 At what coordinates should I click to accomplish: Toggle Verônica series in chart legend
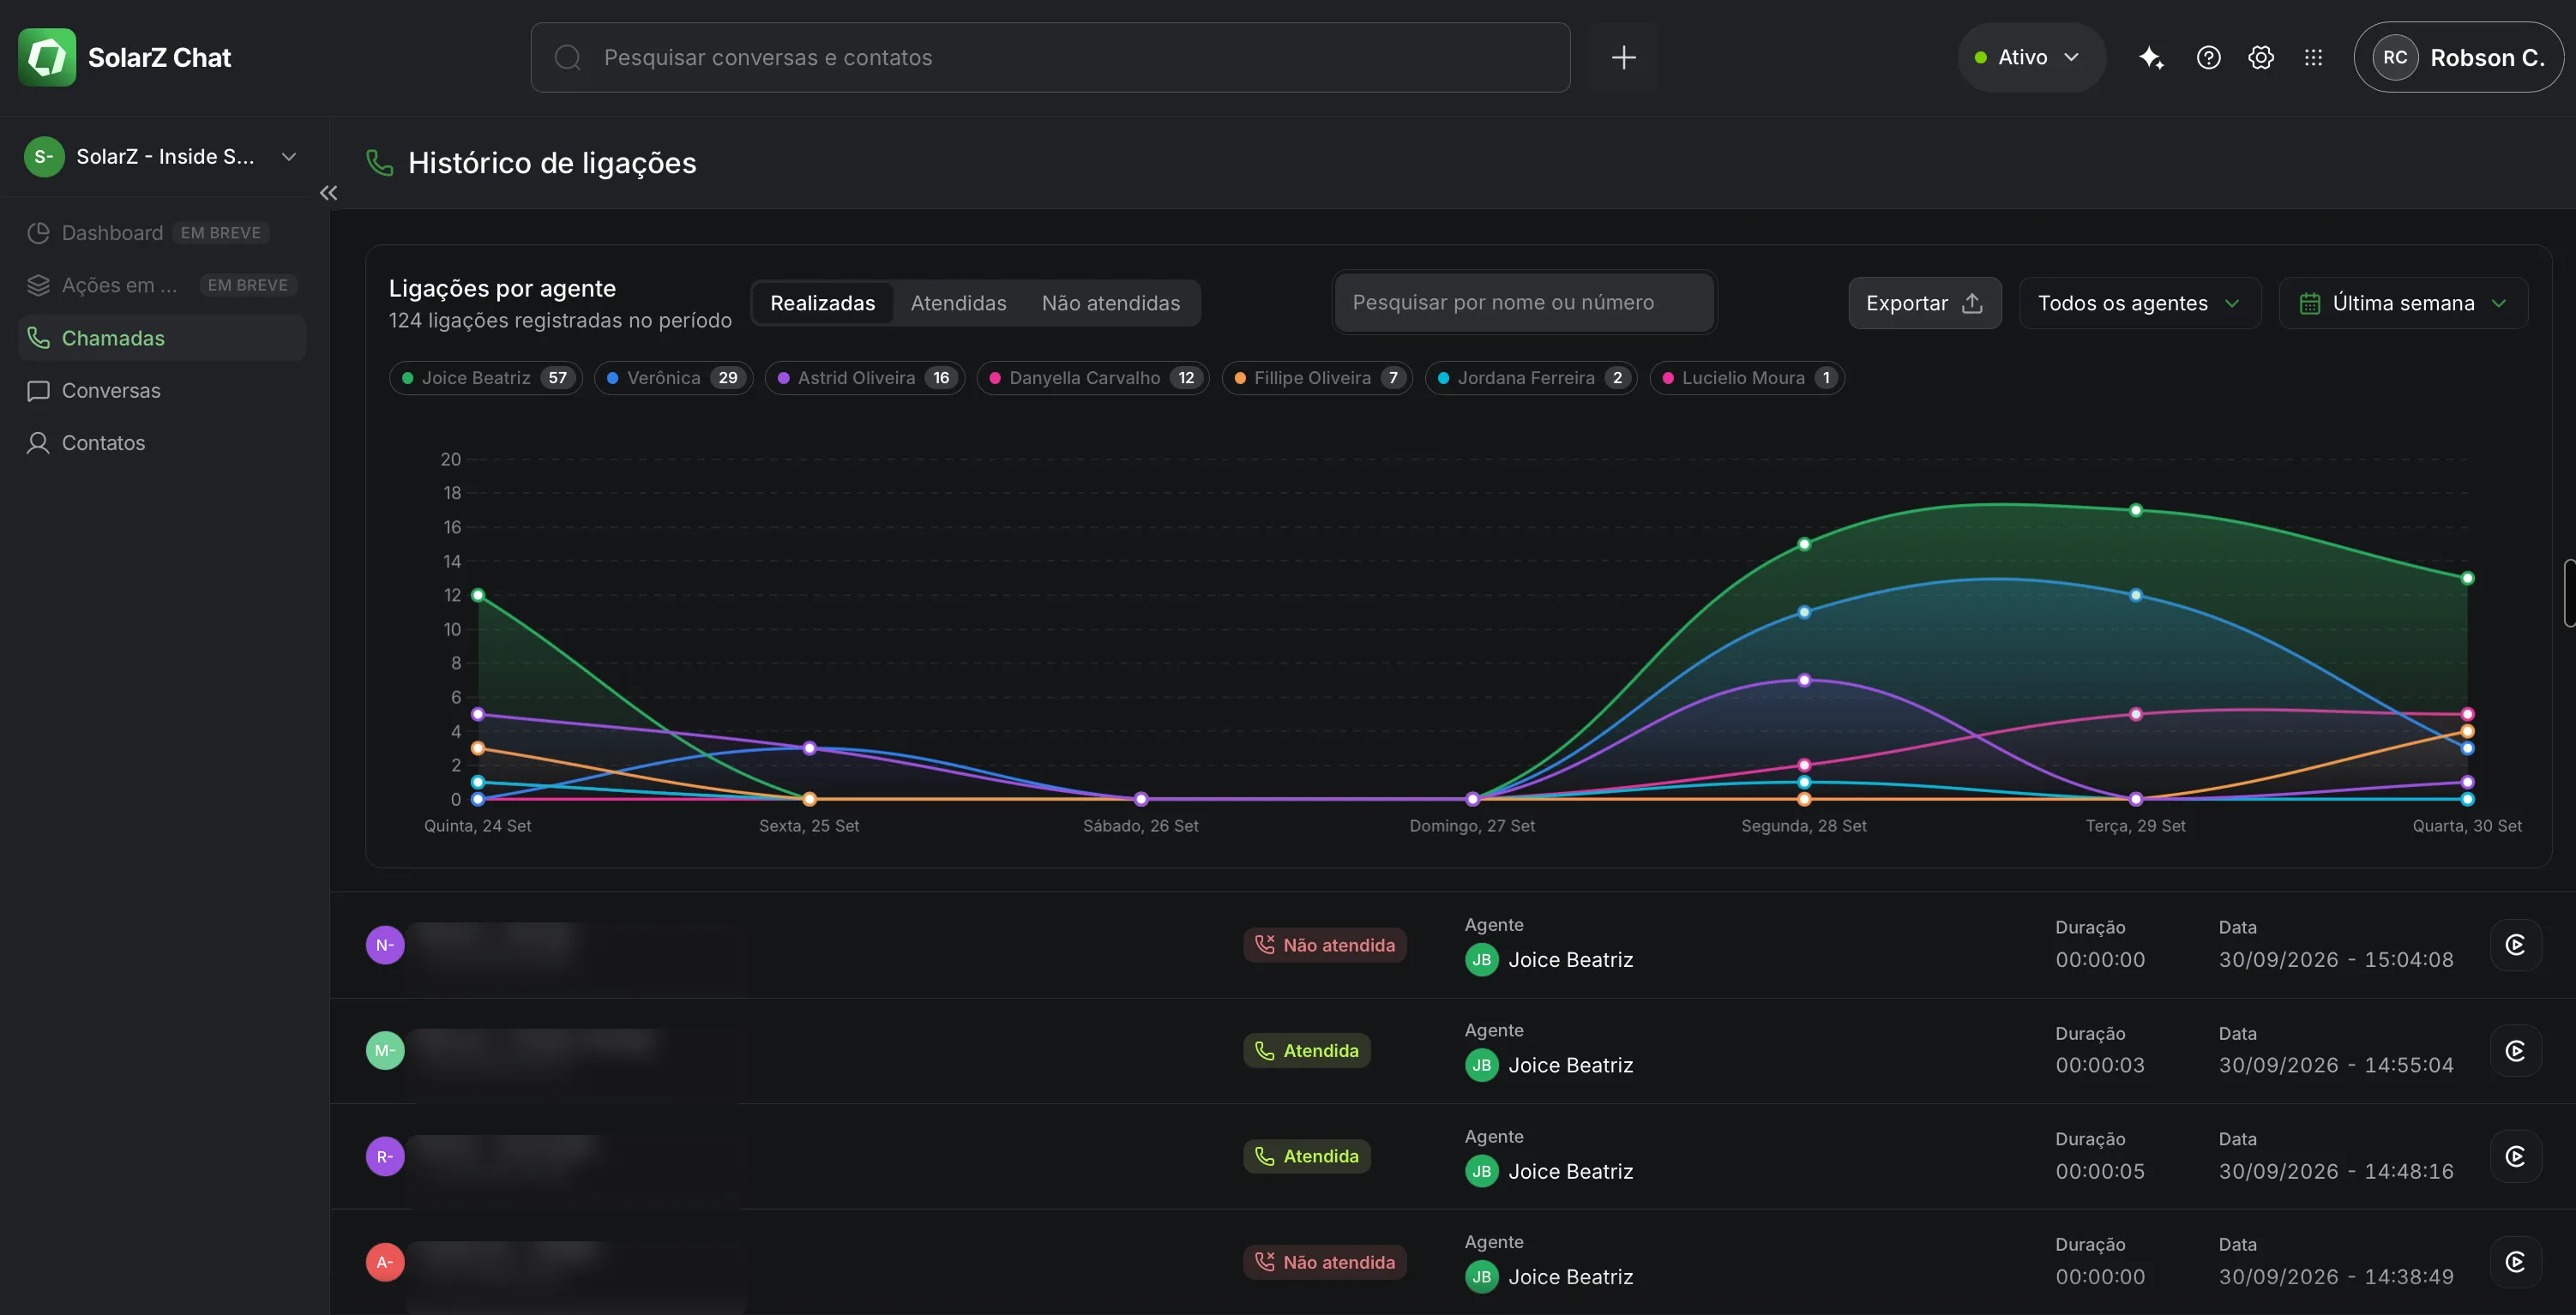tap(673, 378)
